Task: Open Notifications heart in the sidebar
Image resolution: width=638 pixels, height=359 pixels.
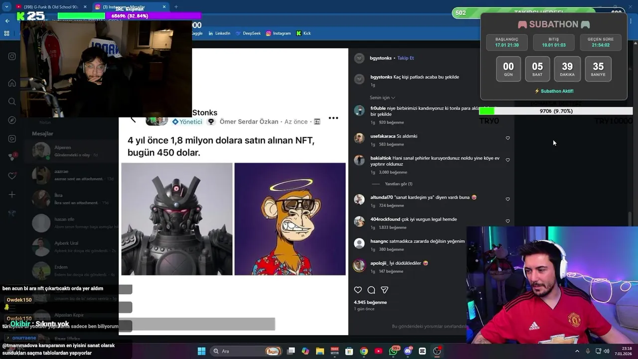Action: coord(12,176)
